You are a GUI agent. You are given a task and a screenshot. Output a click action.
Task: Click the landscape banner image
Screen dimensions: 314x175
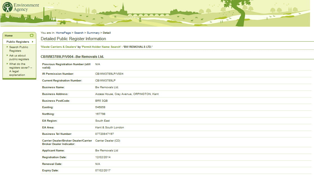point(155,13)
